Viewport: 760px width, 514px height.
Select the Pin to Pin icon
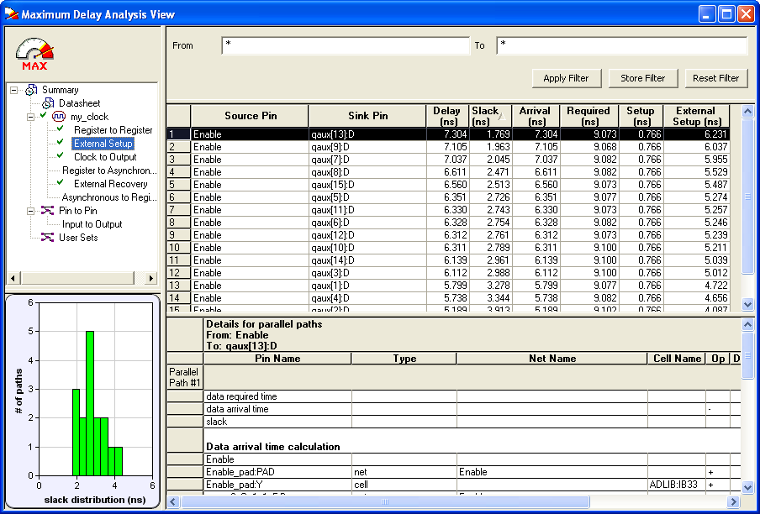point(47,211)
